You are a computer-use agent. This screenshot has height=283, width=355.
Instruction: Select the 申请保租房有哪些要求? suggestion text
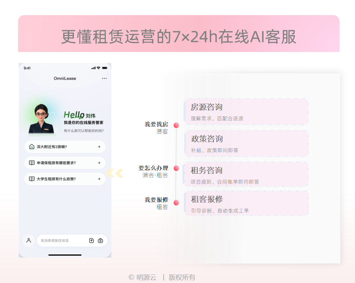coord(56,163)
